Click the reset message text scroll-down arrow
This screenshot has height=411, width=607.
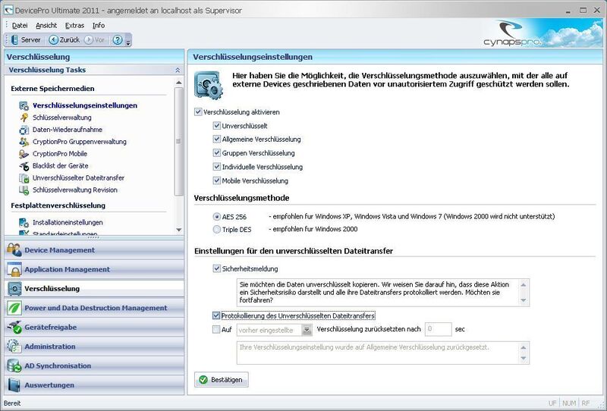click(x=524, y=359)
